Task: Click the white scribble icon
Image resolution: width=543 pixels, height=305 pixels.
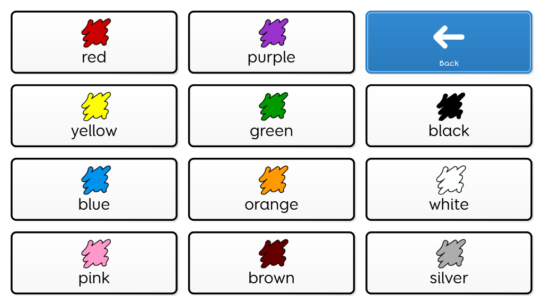Action: click(451, 180)
